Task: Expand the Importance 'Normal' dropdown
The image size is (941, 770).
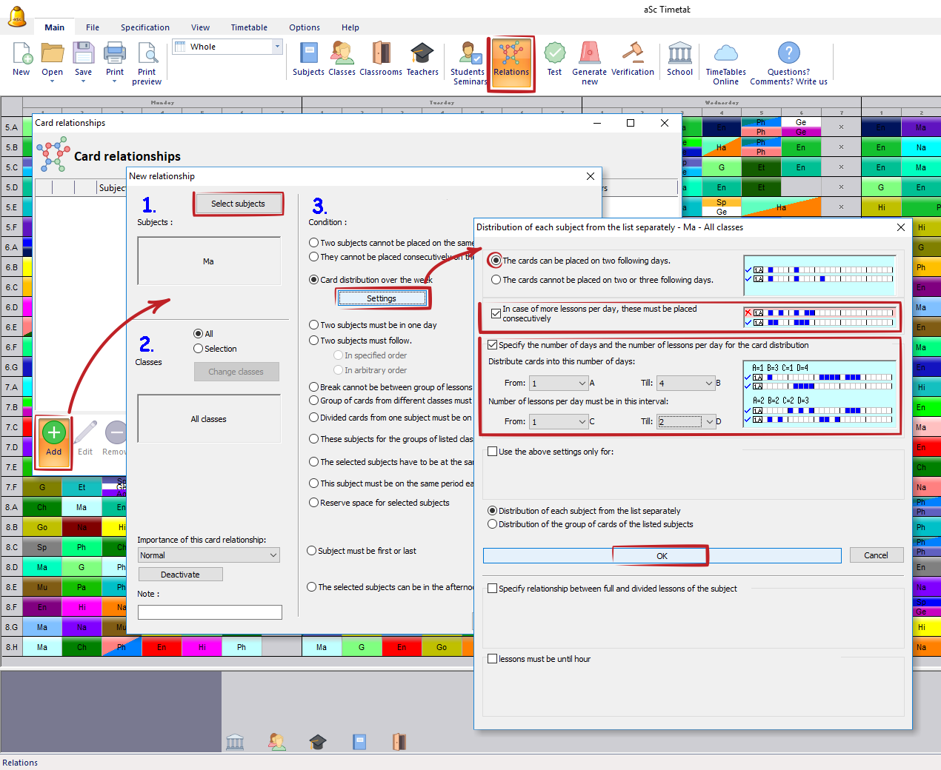Action: point(209,555)
